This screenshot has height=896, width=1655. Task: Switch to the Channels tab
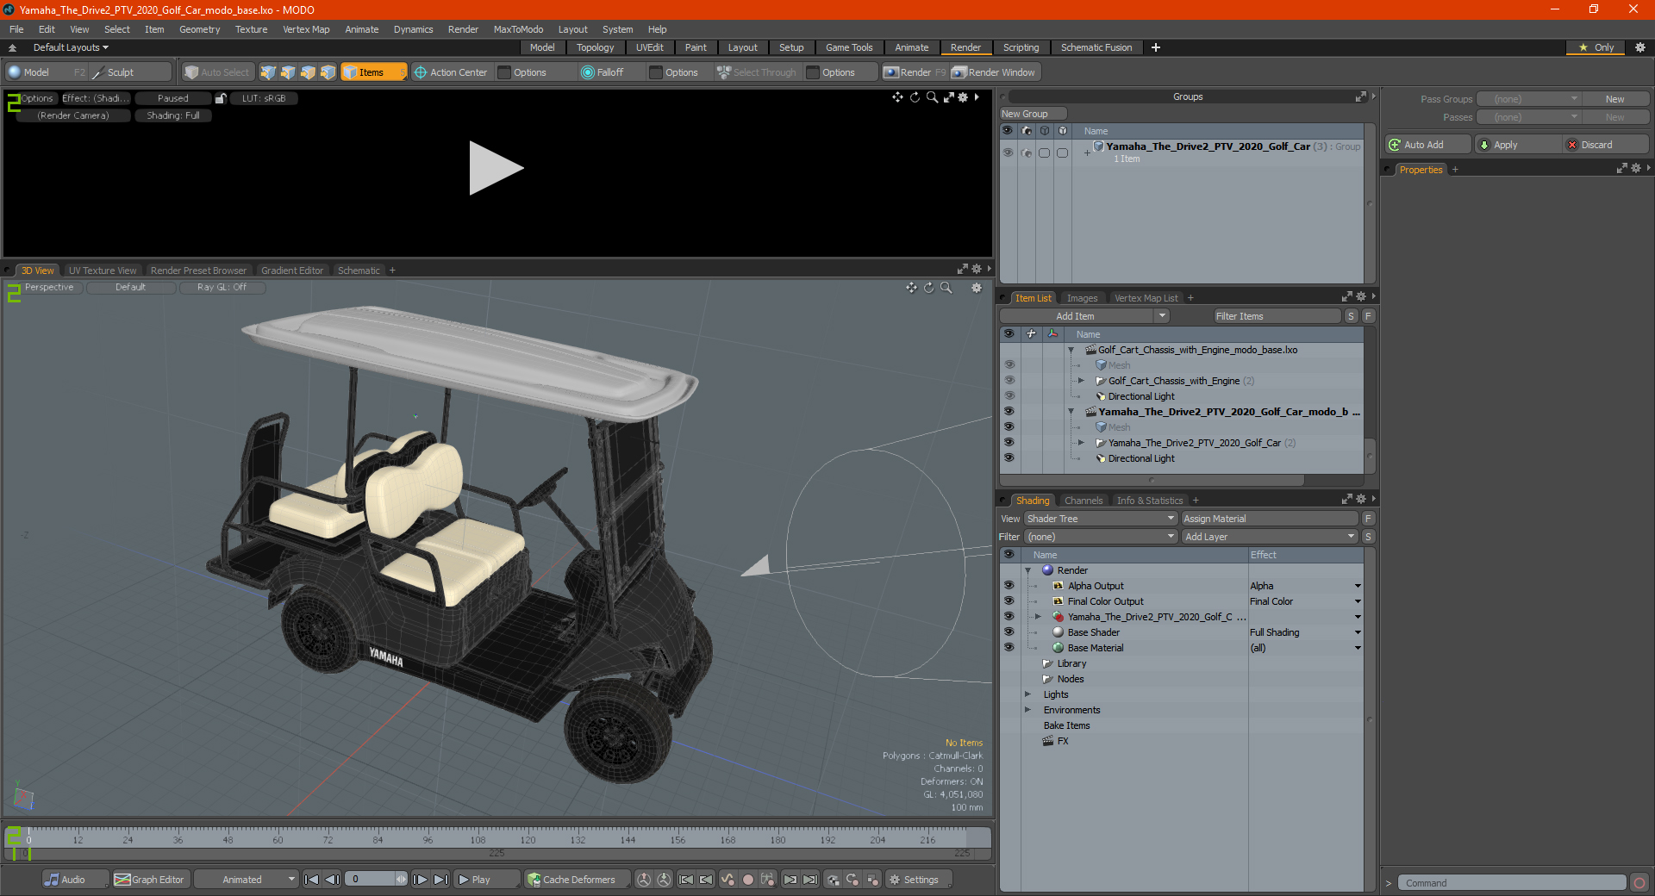(x=1083, y=501)
